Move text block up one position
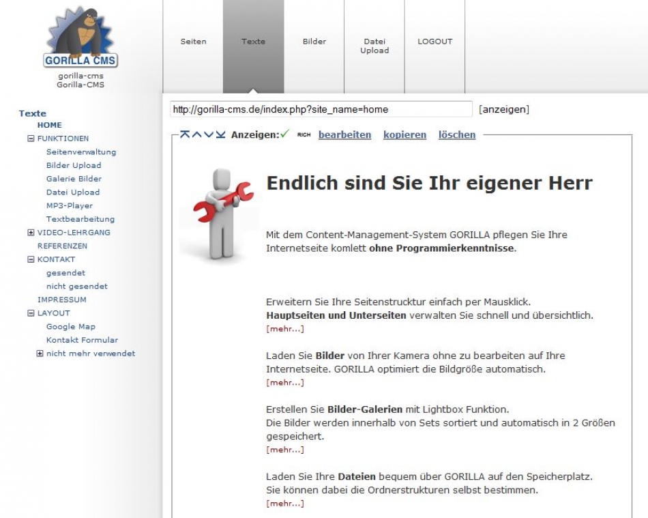This screenshot has height=518, width=648. tap(197, 134)
